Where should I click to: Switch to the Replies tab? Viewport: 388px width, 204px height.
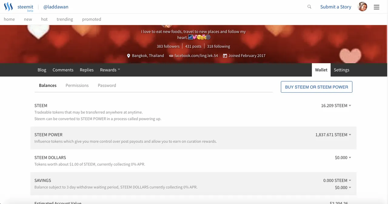87,70
